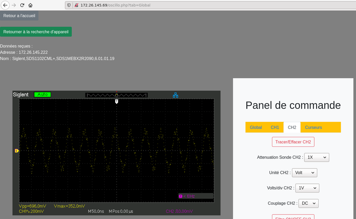Open the Attenuation Sonde CH2 dropdown

click(316, 157)
